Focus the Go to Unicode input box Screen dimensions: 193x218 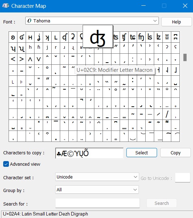pyautogui.click(x=183, y=177)
